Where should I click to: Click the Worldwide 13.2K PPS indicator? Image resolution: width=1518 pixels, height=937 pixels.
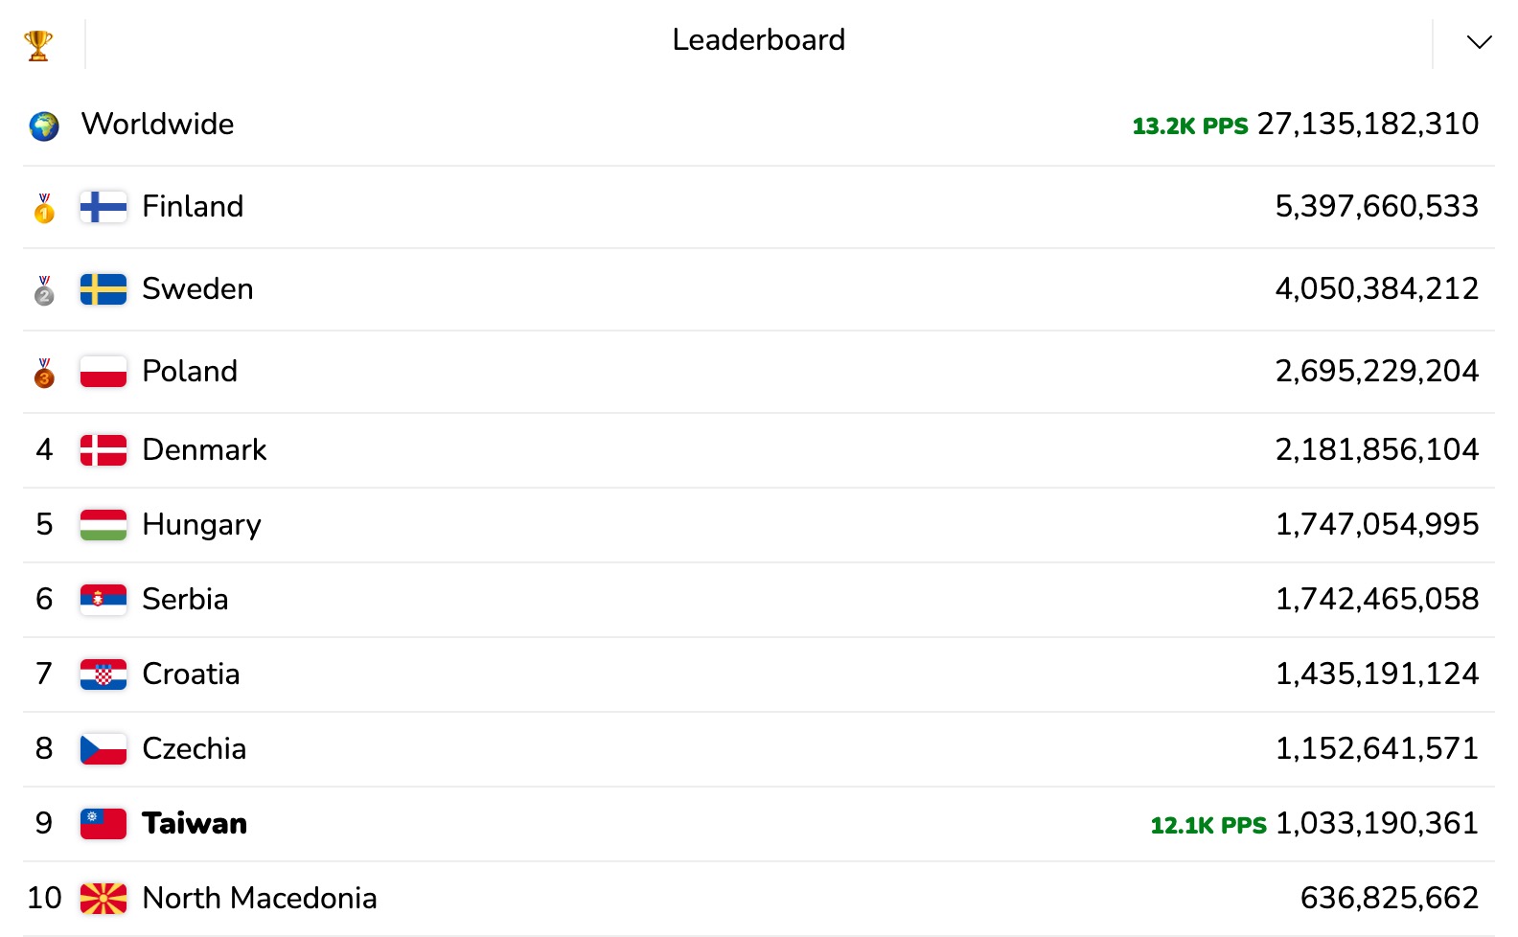pyautogui.click(x=1190, y=126)
